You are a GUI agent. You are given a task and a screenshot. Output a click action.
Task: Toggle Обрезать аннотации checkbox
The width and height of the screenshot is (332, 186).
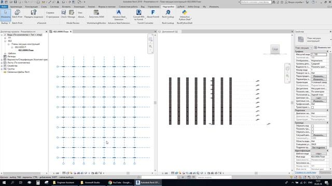pyautogui.click(x=312, y=132)
